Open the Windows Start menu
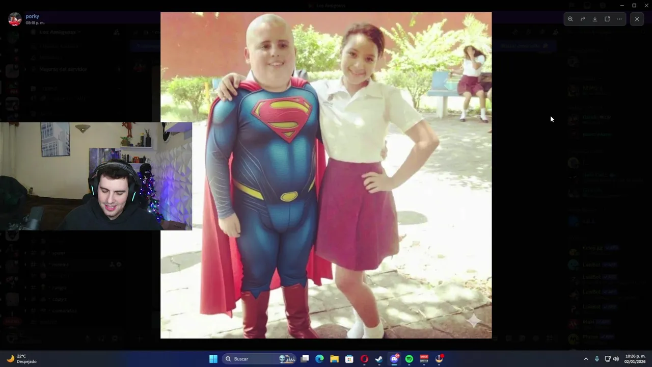Viewport: 652px width, 367px height. (x=213, y=359)
